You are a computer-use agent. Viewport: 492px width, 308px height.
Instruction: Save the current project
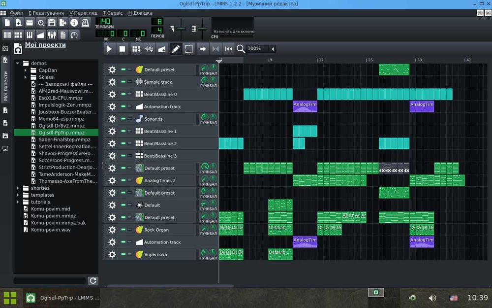coord(52,23)
